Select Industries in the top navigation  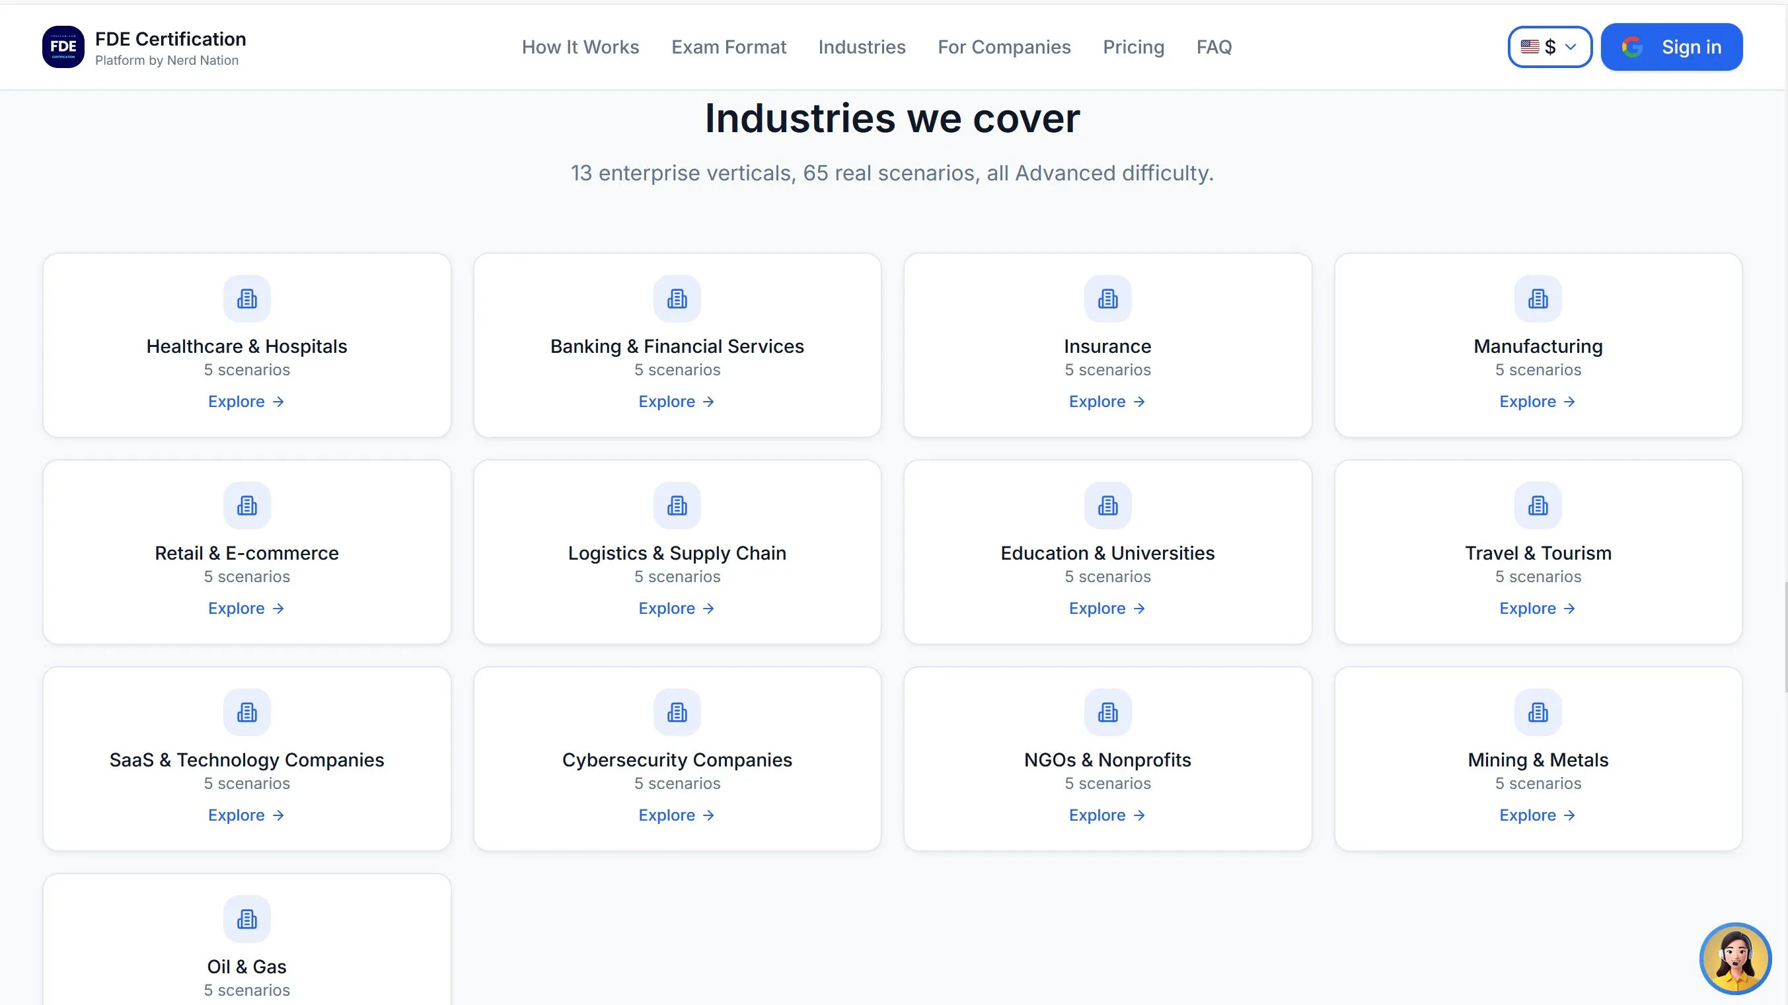click(862, 47)
